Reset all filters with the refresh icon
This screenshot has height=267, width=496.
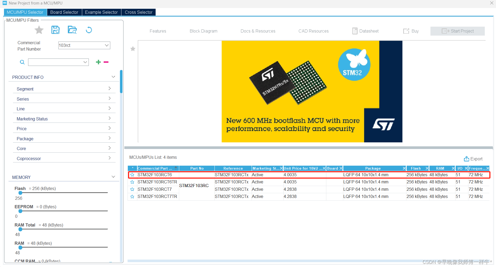click(x=89, y=30)
